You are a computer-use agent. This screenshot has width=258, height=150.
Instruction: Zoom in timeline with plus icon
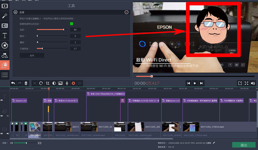pos(39,143)
